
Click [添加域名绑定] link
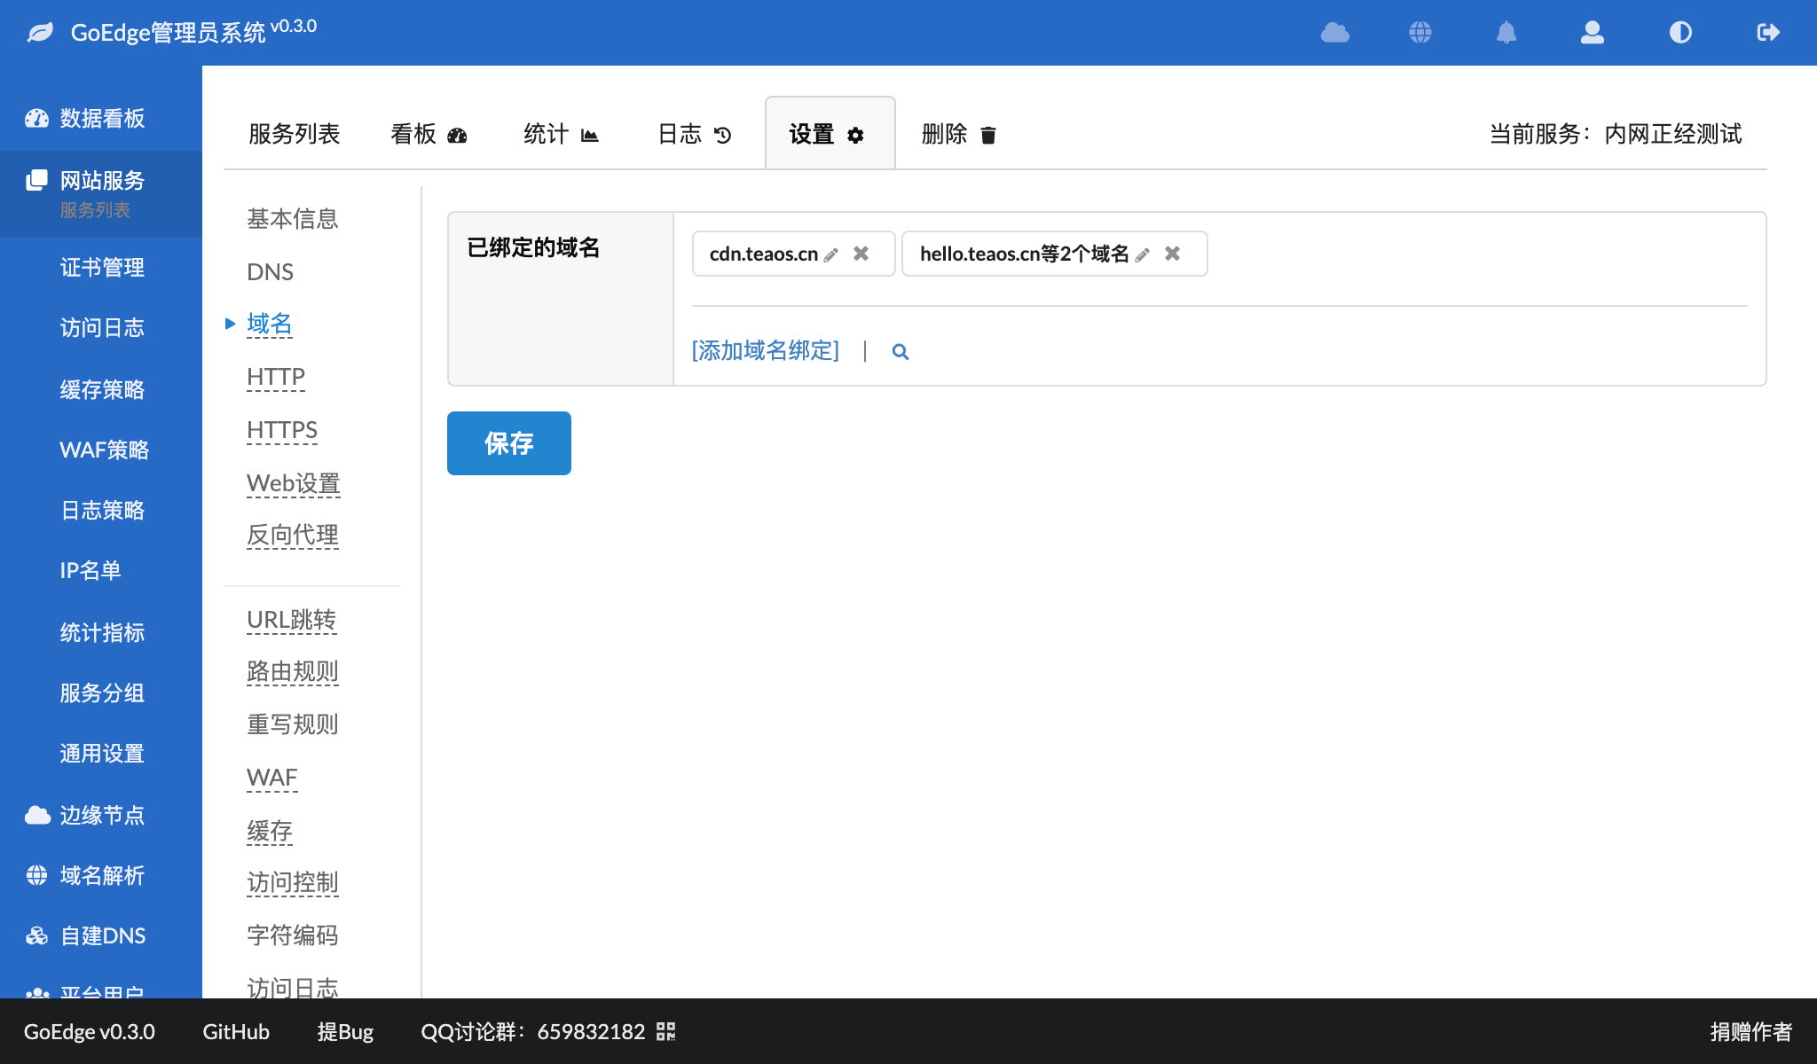click(x=766, y=351)
